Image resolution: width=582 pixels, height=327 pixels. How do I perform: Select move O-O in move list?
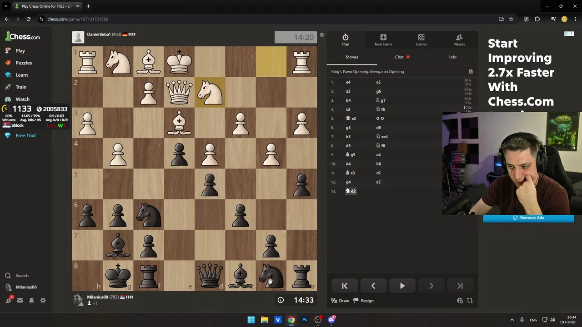point(380,119)
